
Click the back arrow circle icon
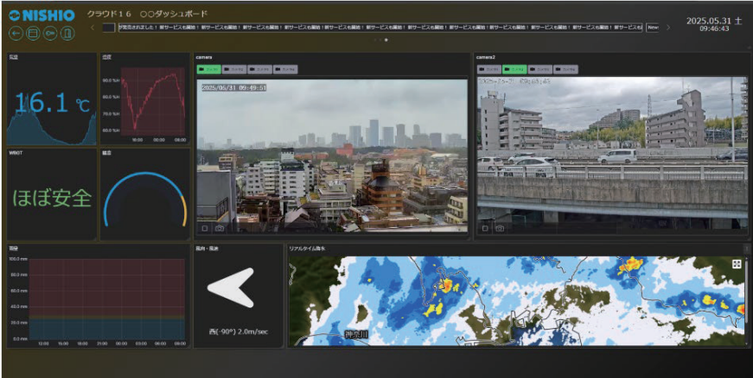coord(16,34)
